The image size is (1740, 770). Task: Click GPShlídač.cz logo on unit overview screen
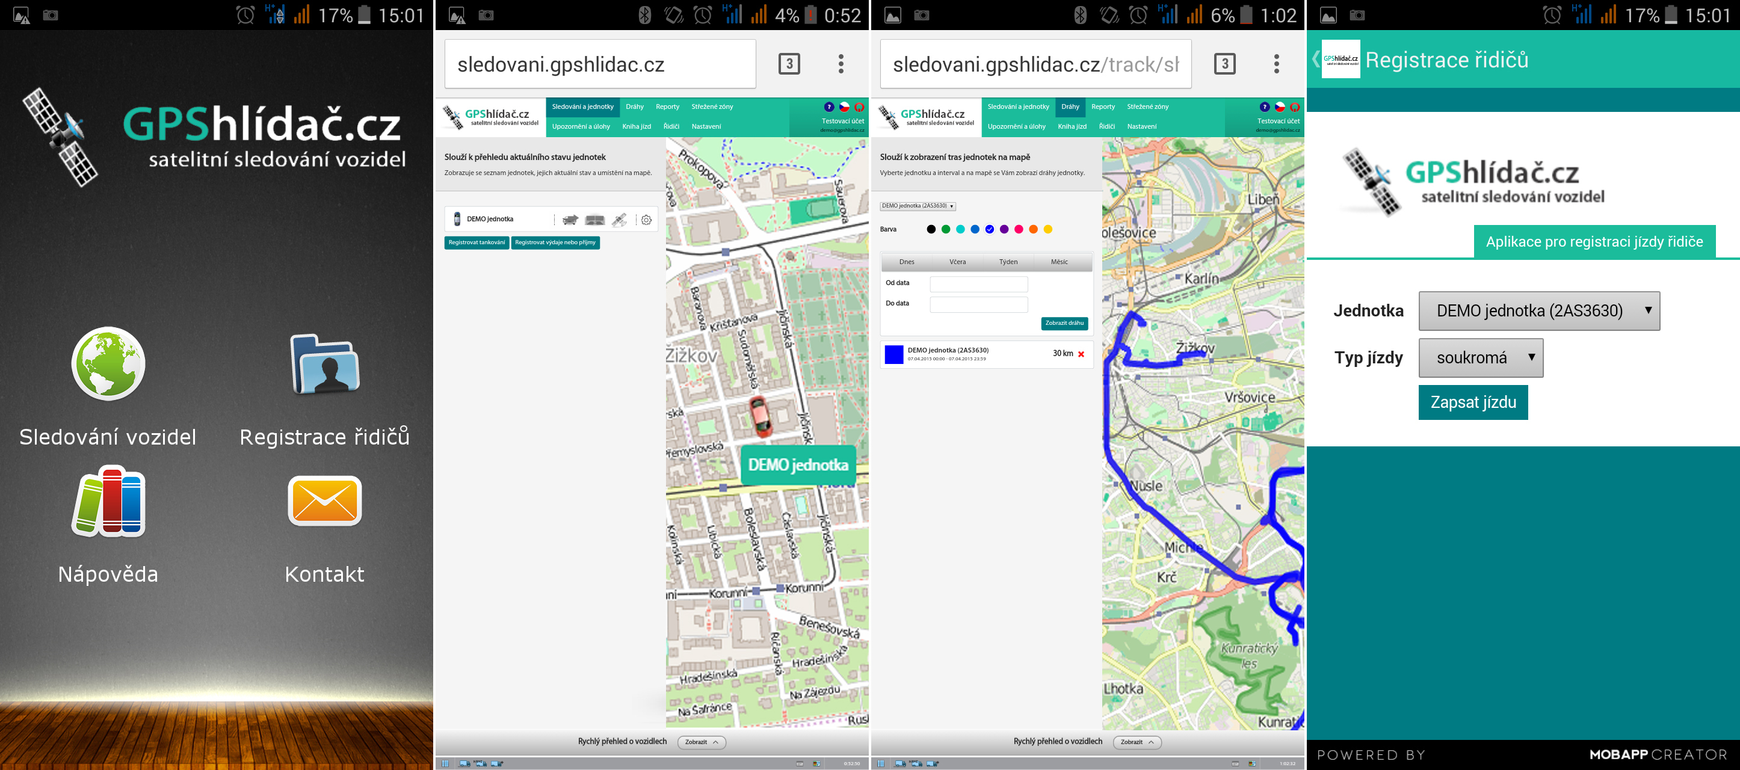point(491,117)
